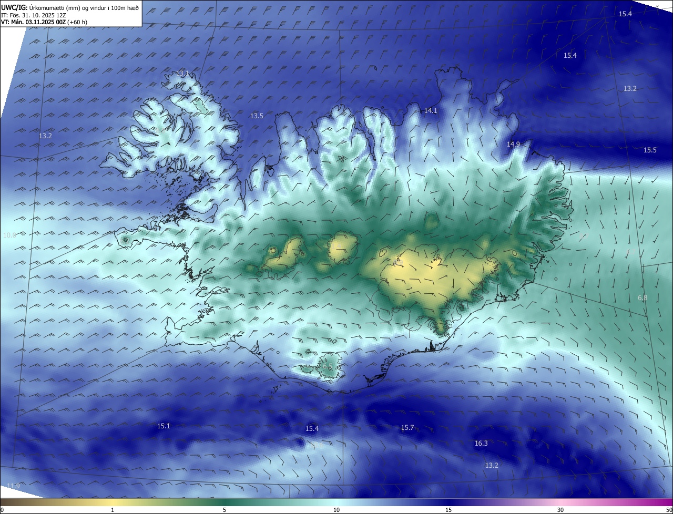673x514 pixels.
Task: Click the 1 tick on the colour scale
Action: (x=113, y=510)
